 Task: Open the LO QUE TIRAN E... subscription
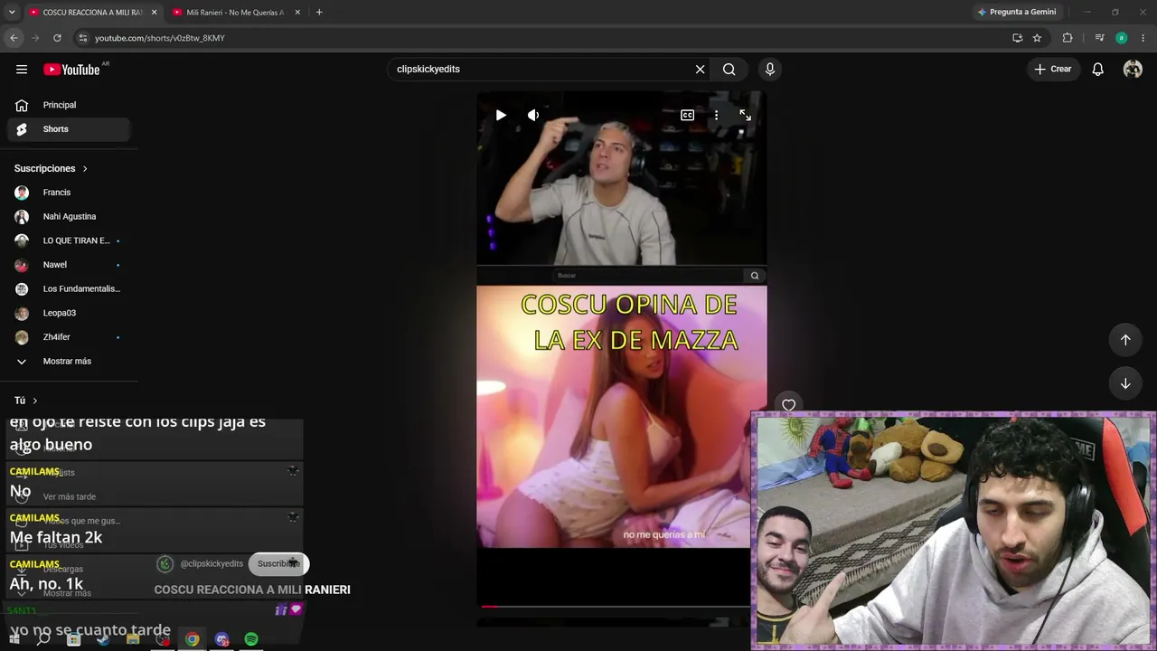click(69, 241)
